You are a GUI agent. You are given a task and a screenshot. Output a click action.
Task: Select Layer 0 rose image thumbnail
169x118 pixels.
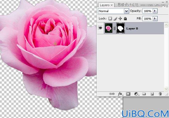click(x=109, y=28)
